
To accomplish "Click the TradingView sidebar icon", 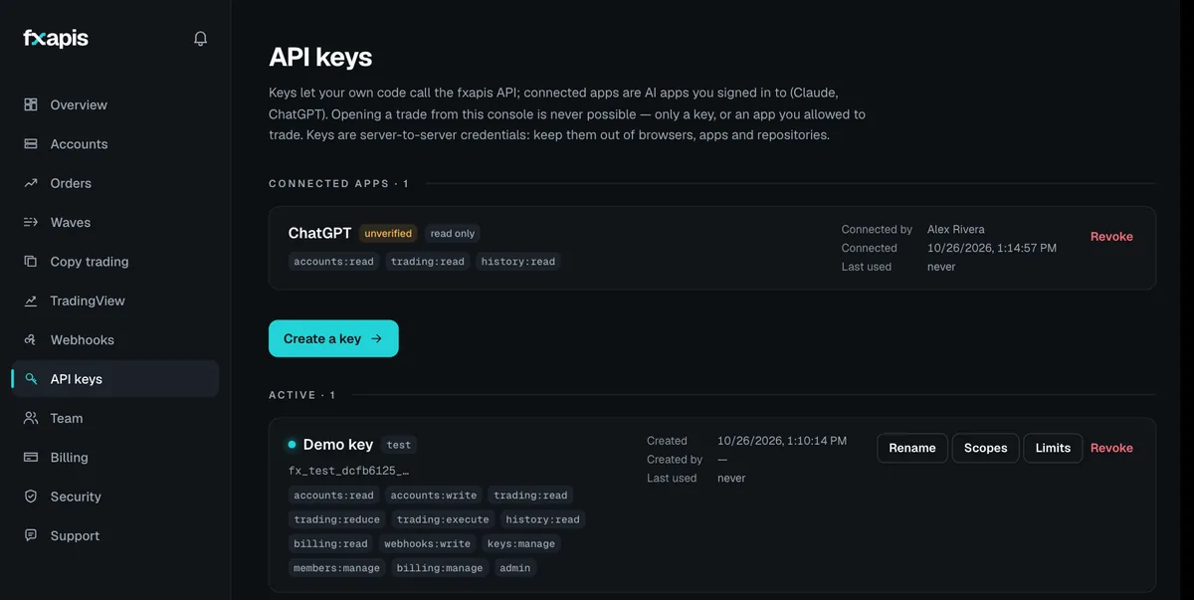I will point(31,300).
